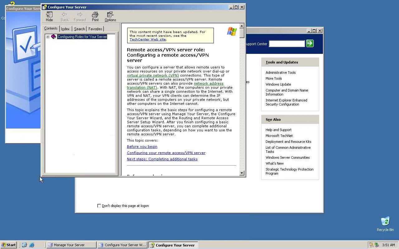Open the TechCenter Web site link
The height and width of the screenshot is (249, 399).
coord(148,40)
